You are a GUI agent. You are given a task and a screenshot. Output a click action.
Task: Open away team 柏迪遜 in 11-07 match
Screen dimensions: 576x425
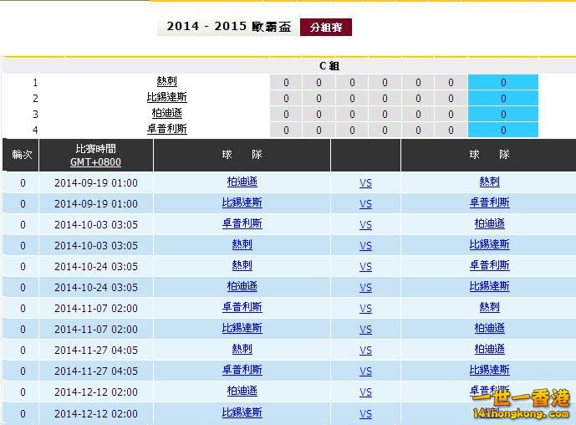coord(489,328)
